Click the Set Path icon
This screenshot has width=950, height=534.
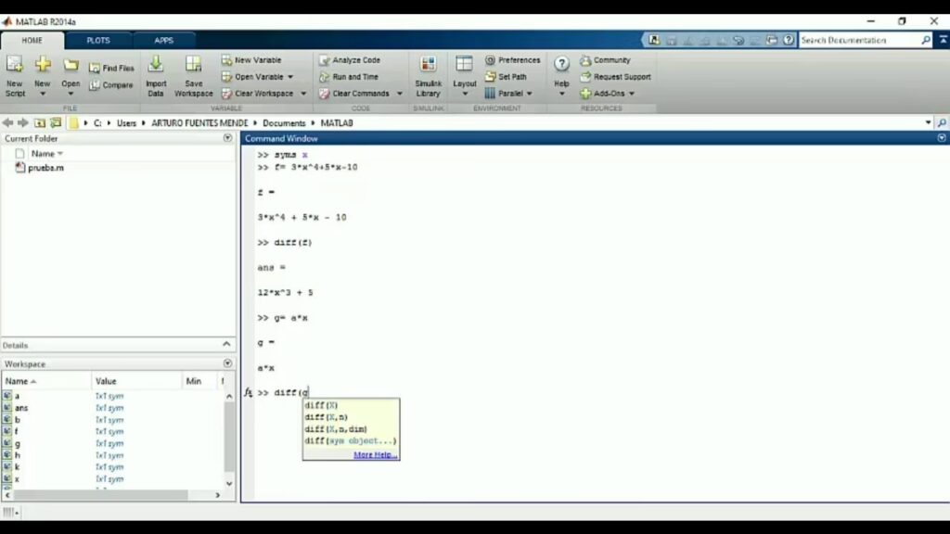coord(491,77)
